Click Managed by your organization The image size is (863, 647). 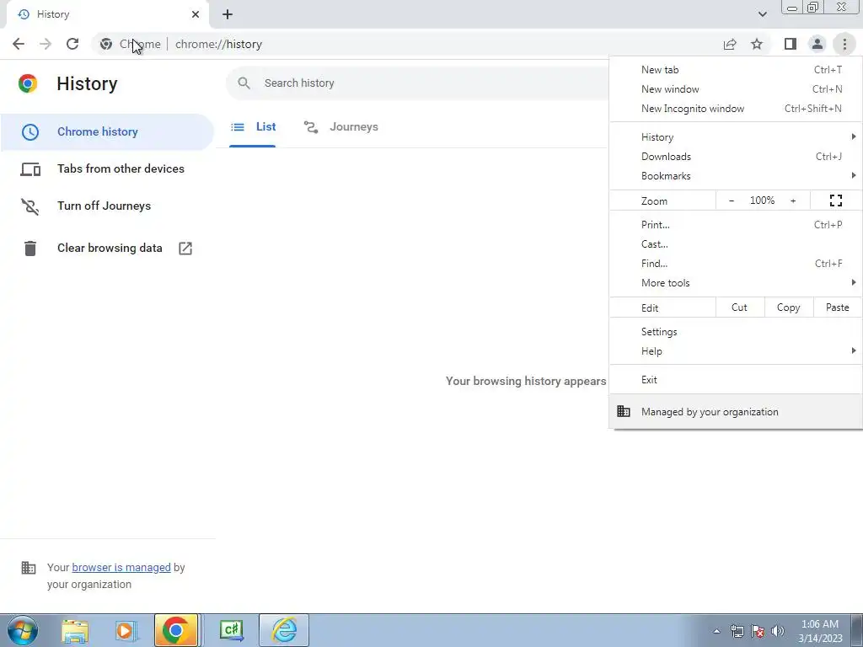(736, 411)
